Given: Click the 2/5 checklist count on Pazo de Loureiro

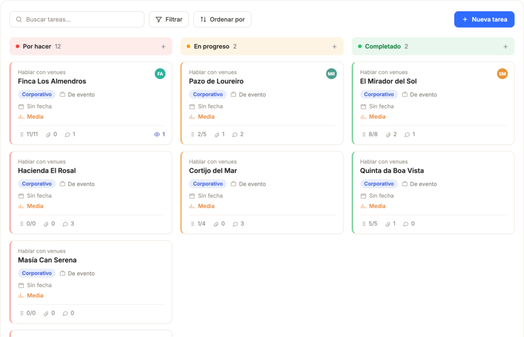Looking at the screenshot, I should coord(199,134).
